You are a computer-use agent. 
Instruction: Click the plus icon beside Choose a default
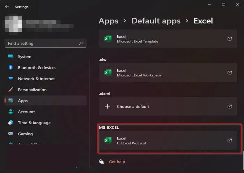[x=108, y=106]
